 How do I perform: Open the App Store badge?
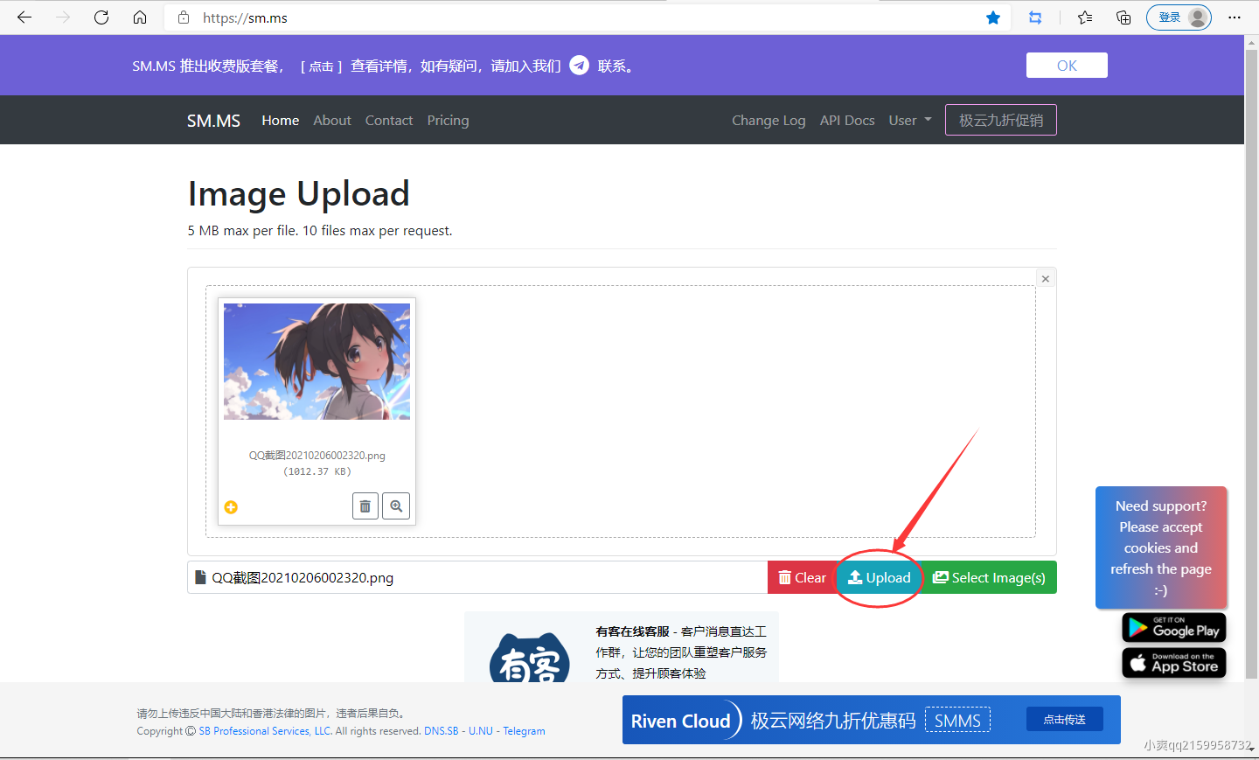pyautogui.click(x=1174, y=663)
